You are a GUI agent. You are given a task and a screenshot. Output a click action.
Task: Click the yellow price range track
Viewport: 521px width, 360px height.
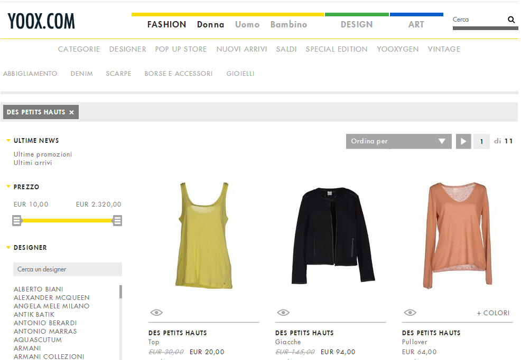tap(67, 220)
